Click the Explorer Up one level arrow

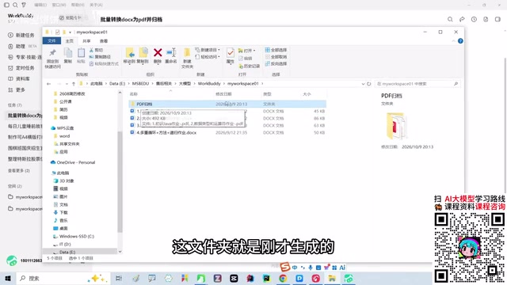tap(74, 84)
